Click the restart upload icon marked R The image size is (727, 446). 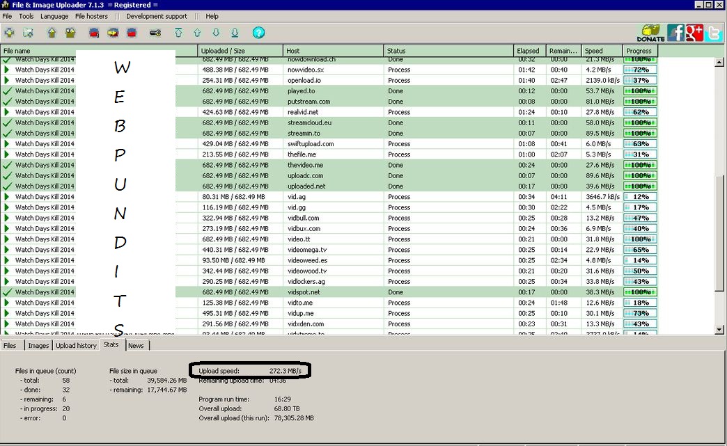pos(70,33)
